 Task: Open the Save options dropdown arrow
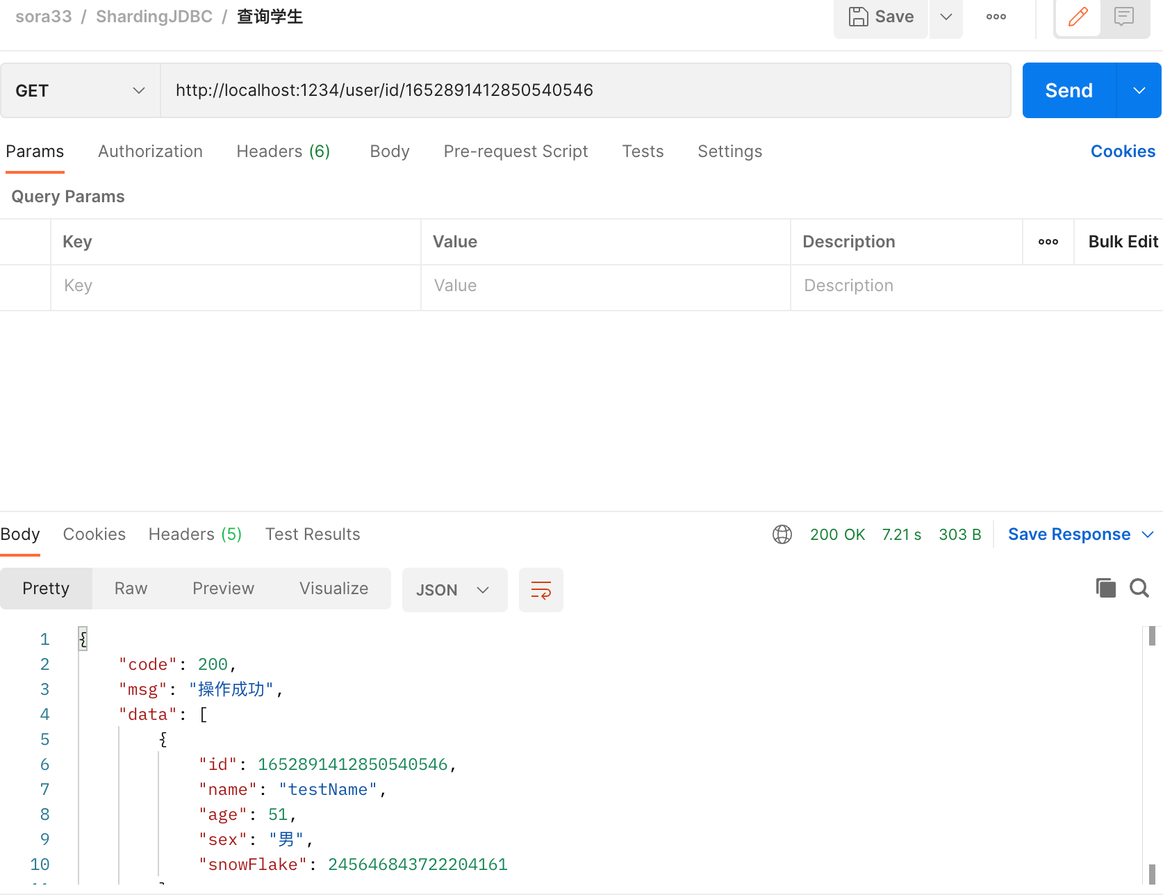click(x=946, y=17)
